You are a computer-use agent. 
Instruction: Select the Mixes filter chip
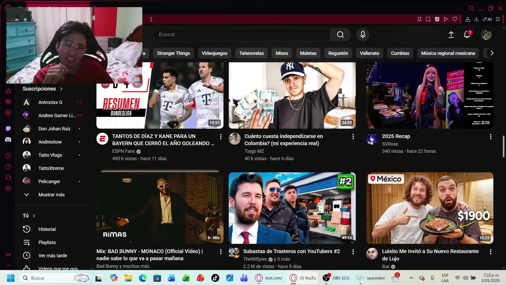click(x=282, y=53)
